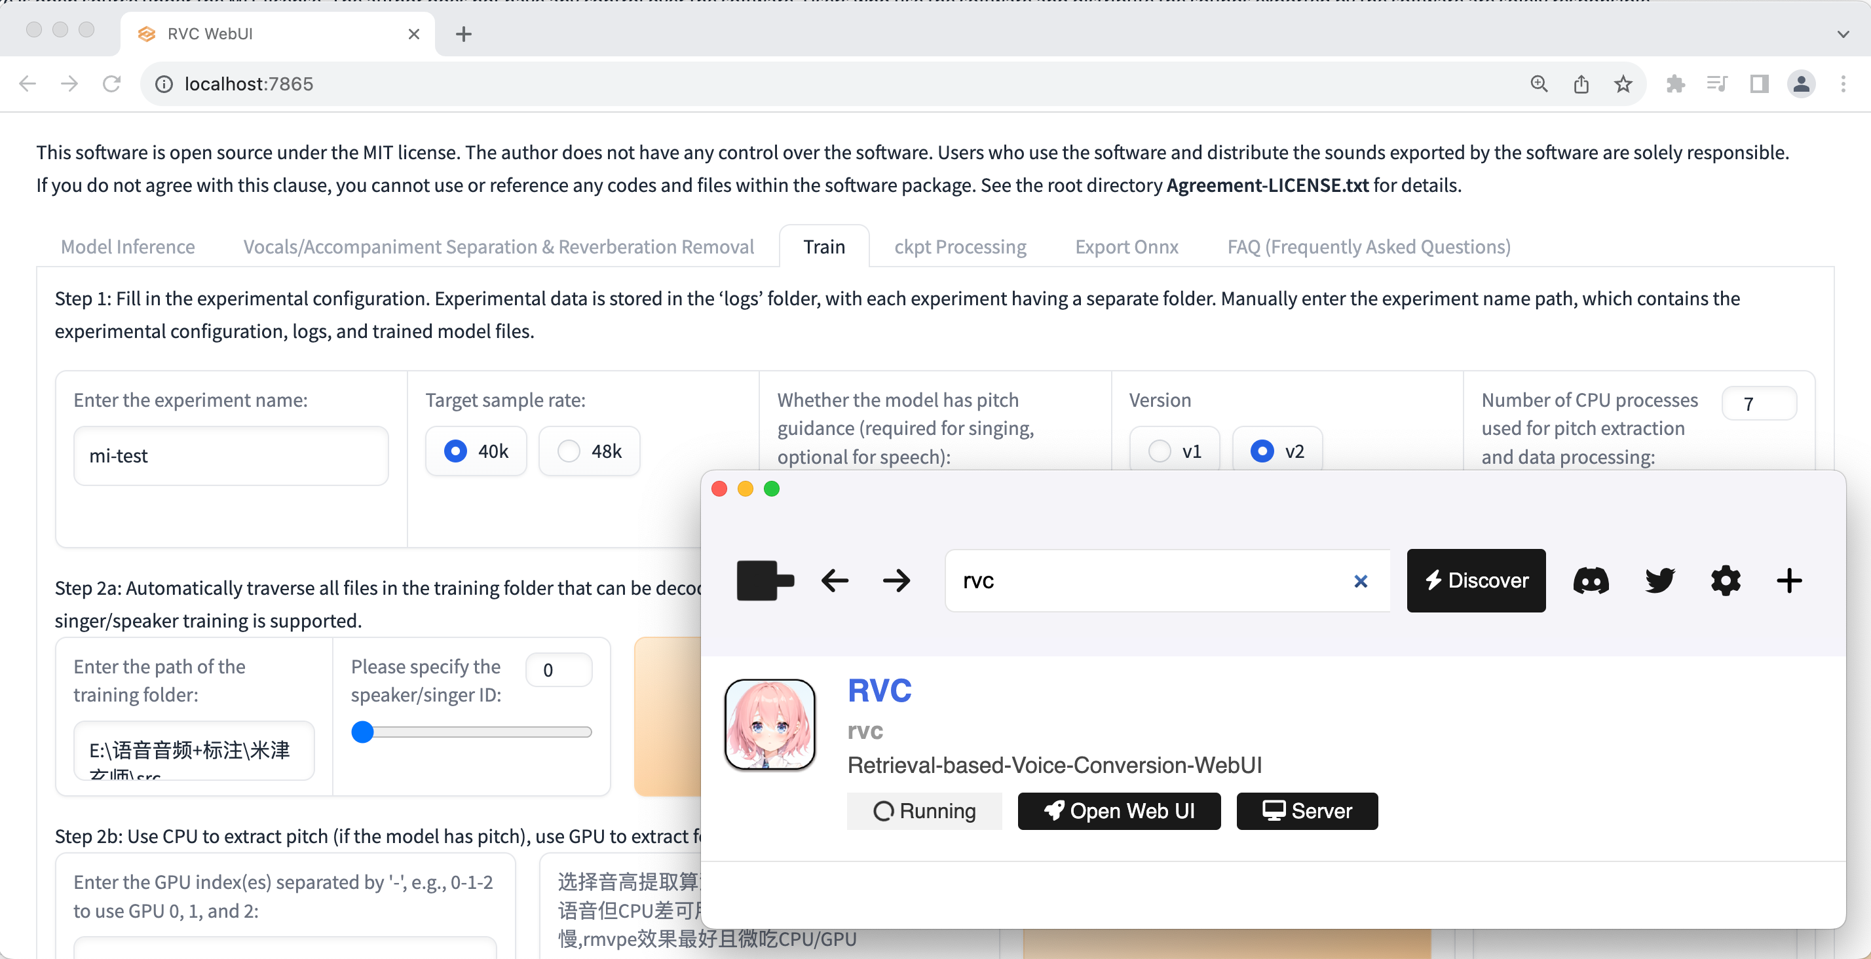Click the plus icon in Pinokio toolbar
Image resolution: width=1871 pixels, height=959 pixels.
[x=1789, y=580]
